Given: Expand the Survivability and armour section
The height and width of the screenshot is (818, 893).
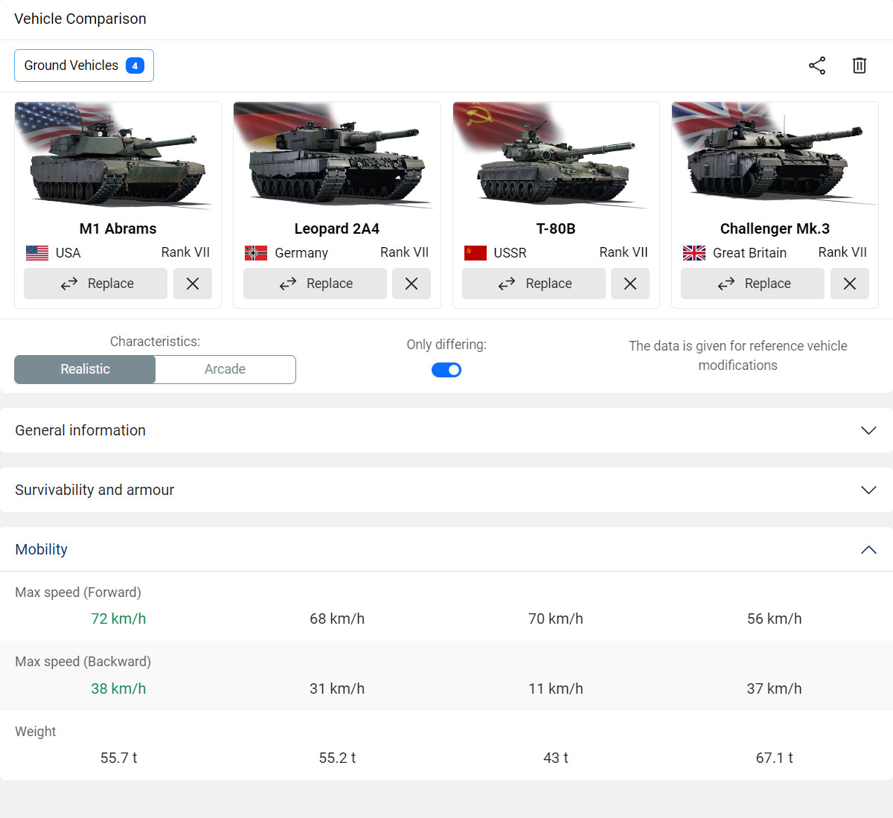Looking at the screenshot, I should (446, 490).
